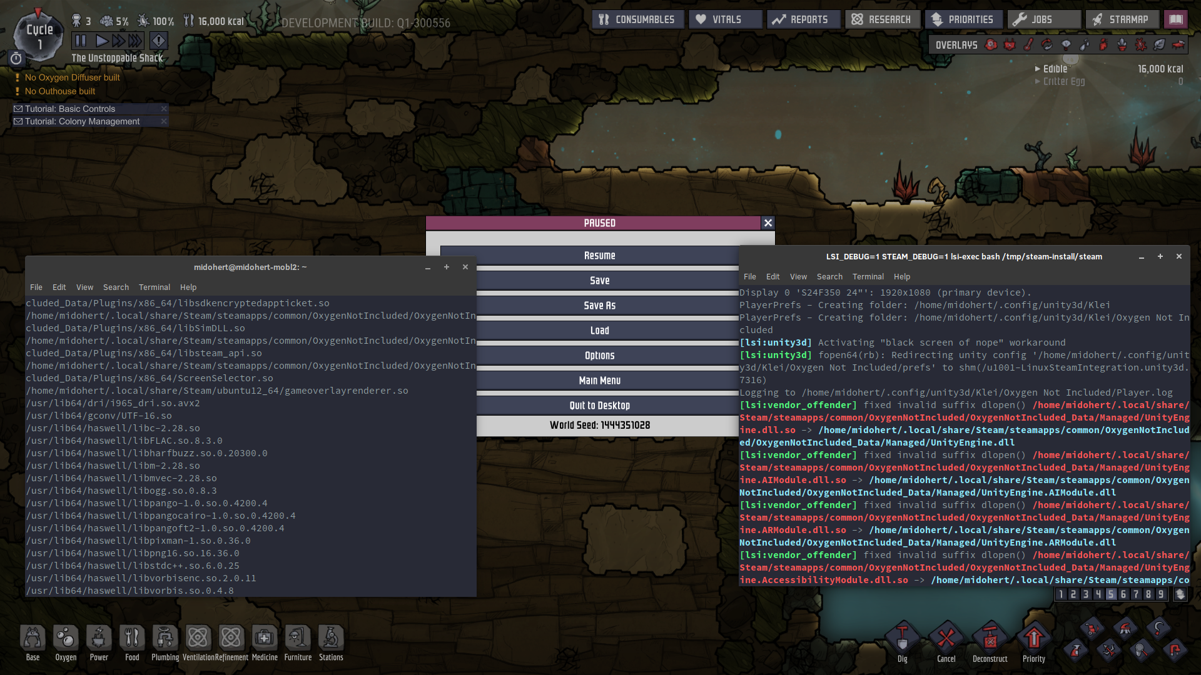
Task: Toggle the Temperature overlay
Action: coord(1028,45)
